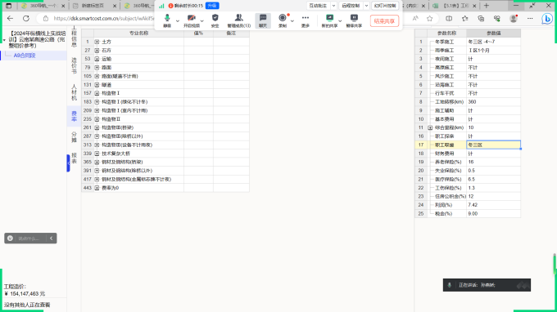Open the chat icon
This screenshot has height=312, width=557.
pyautogui.click(x=263, y=20)
